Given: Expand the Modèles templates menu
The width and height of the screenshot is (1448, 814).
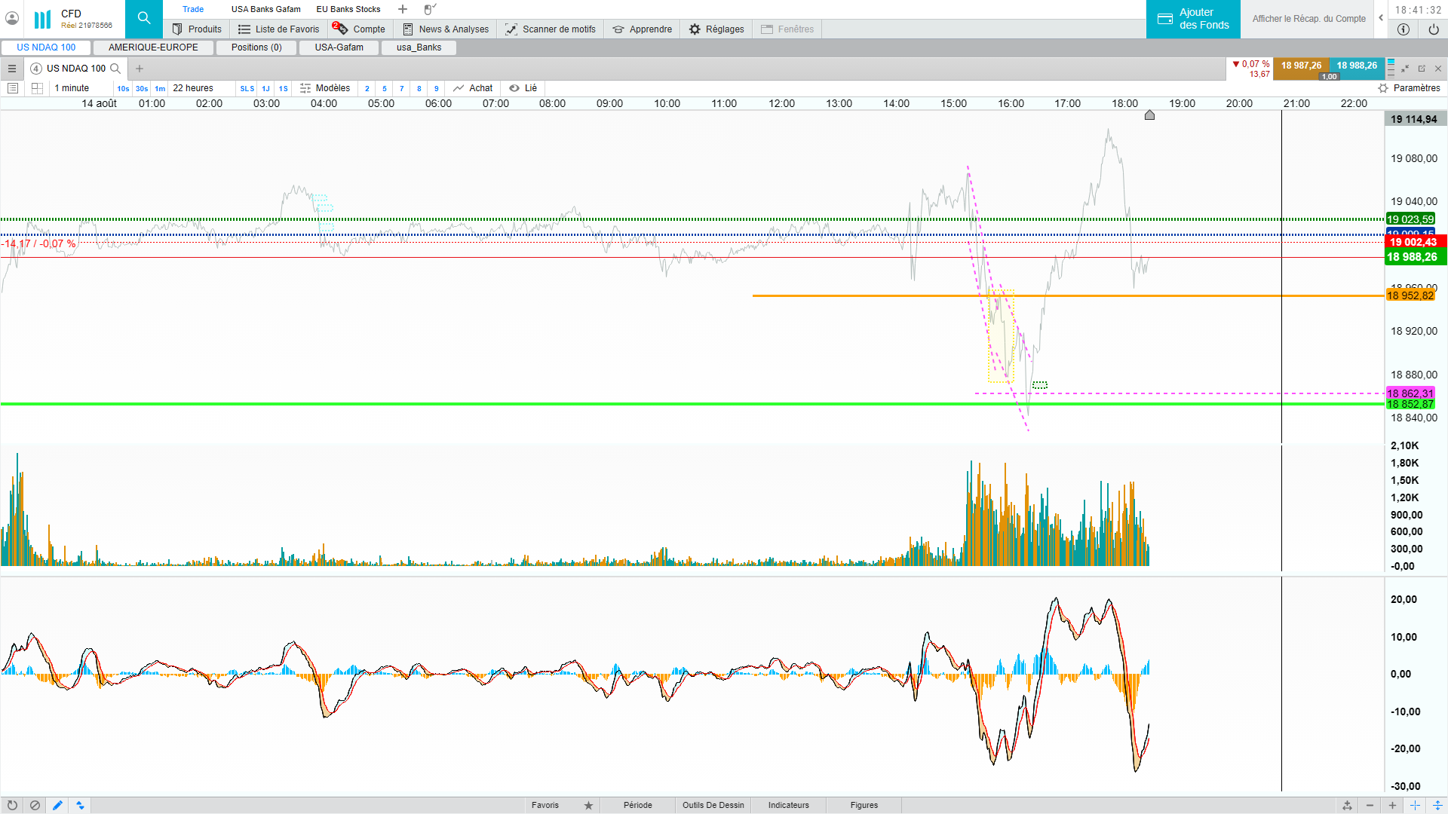Looking at the screenshot, I should click(x=326, y=88).
